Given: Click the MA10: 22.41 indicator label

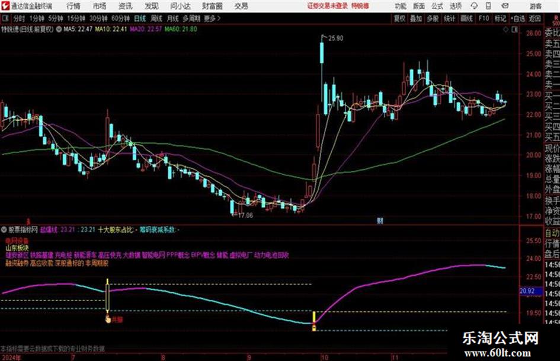Looking at the screenshot, I should (x=111, y=29).
